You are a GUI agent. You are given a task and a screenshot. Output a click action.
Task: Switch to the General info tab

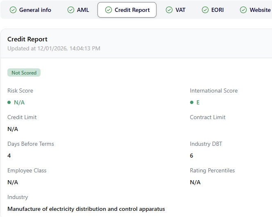coord(35,10)
